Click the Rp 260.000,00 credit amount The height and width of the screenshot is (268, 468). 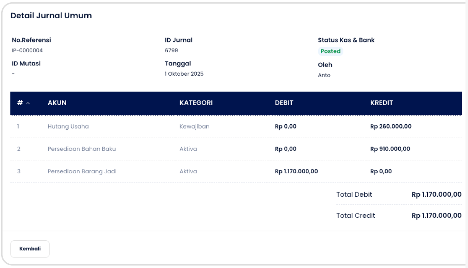point(391,127)
